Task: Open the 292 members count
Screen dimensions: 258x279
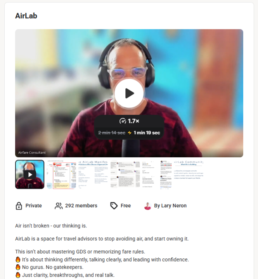Action: pos(81,206)
